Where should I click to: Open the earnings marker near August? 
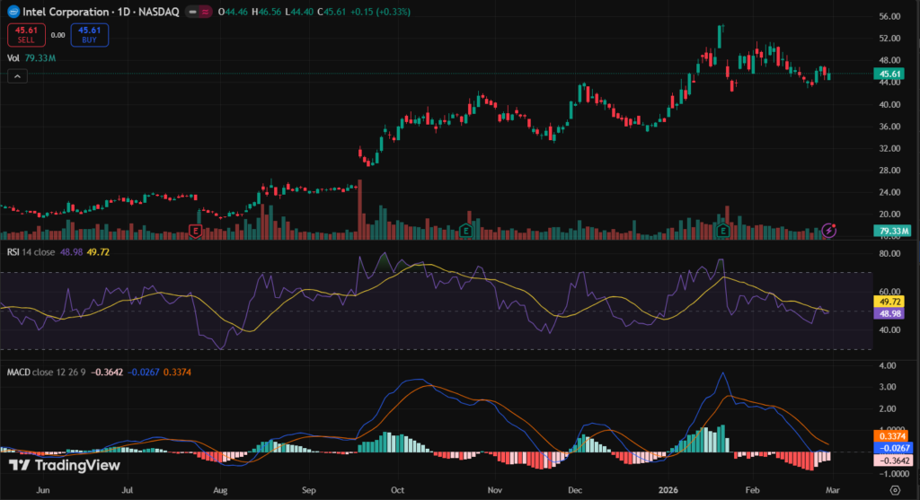196,232
